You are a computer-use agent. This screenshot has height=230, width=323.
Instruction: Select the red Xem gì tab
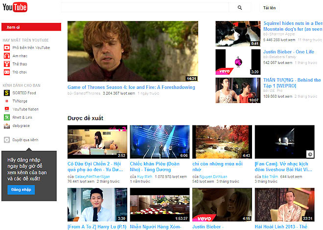[31, 27]
